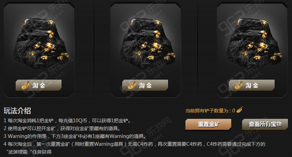This screenshot has height=157, width=292.
Task: Click the 玩法介绍 heading
Action: tap(17, 111)
